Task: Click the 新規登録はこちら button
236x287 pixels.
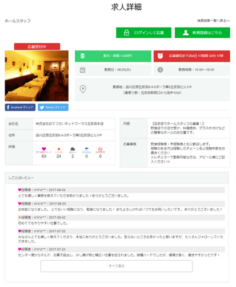Action: [x=202, y=33]
